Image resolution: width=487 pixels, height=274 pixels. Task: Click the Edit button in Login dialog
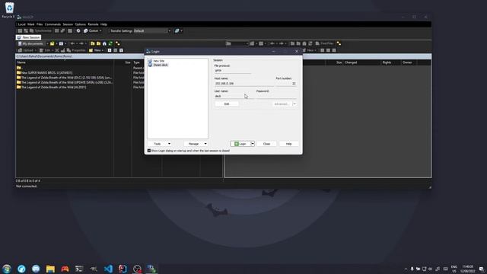click(x=227, y=104)
